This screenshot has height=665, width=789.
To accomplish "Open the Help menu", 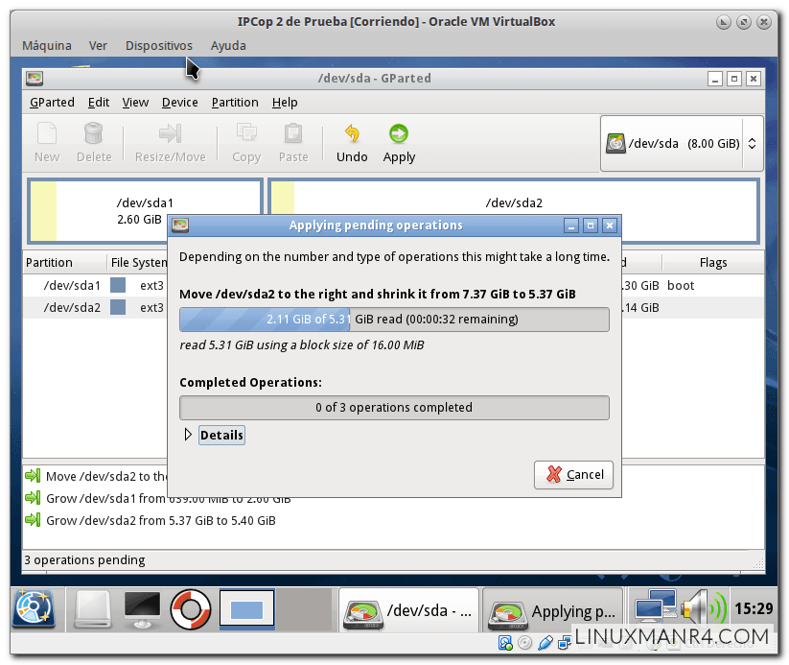I will 285,103.
